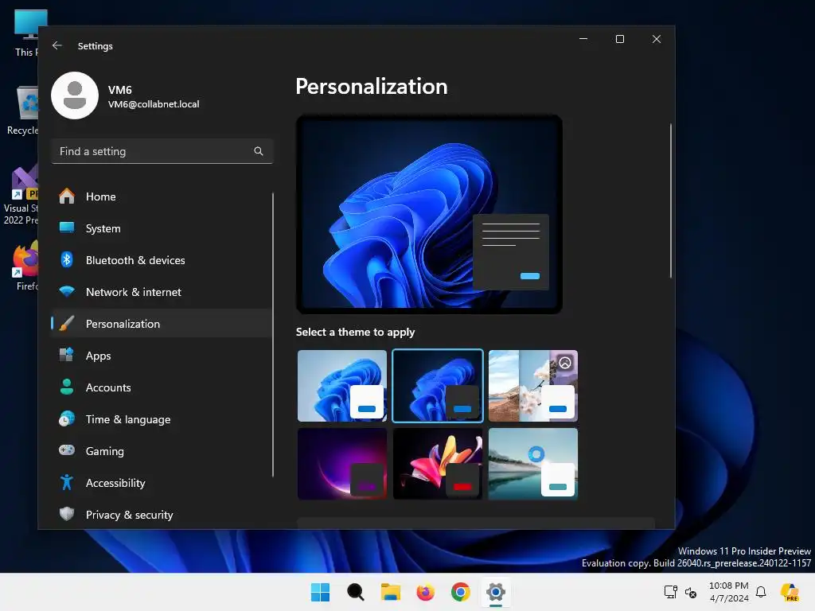Click the Personalization paintbrush icon

pyautogui.click(x=67, y=323)
